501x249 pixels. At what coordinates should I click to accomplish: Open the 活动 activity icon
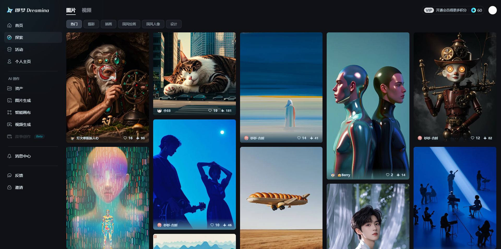[x=9, y=49]
